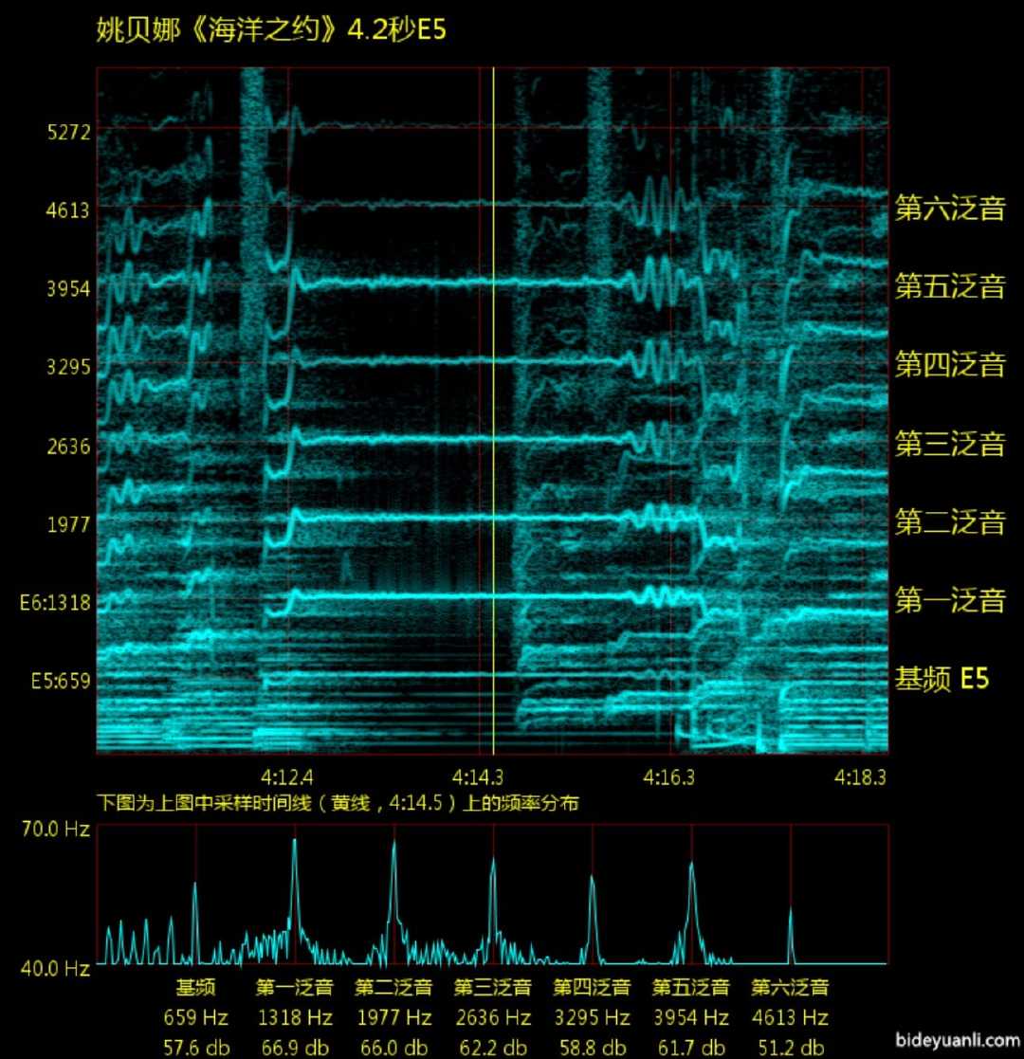Screen dimensions: 1024x1059
Task: Click the 5272 frequency axis label
Action: [x=68, y=132]
